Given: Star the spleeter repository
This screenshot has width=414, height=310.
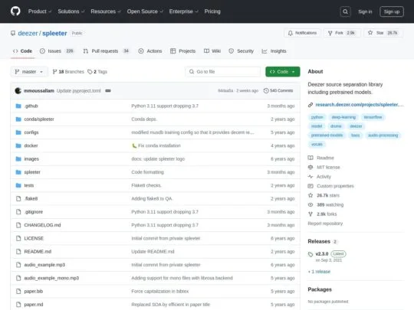Looking at the screenshot, I should (x=383, y=33).
